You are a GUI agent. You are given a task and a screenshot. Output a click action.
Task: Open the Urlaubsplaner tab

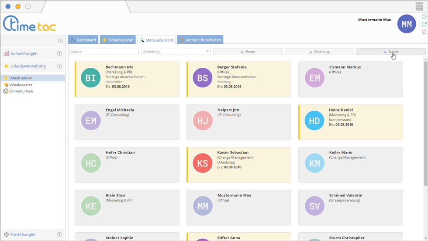117,40
